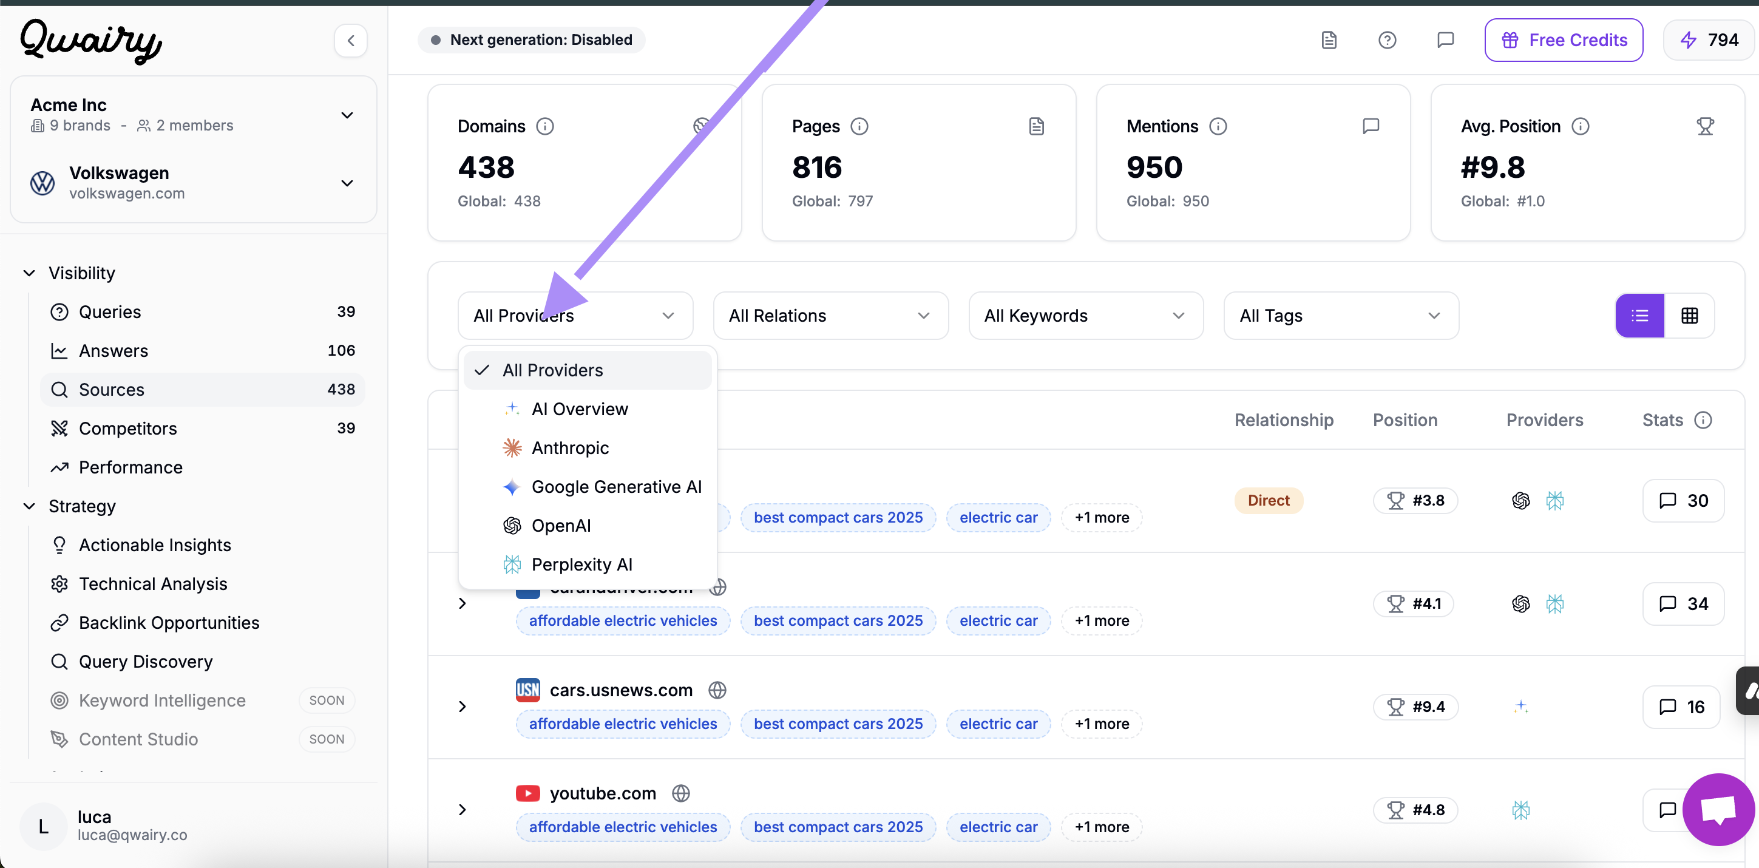Collapse the sidebar with chevron button
1759x868 pixels.
(x=350, y=40)
